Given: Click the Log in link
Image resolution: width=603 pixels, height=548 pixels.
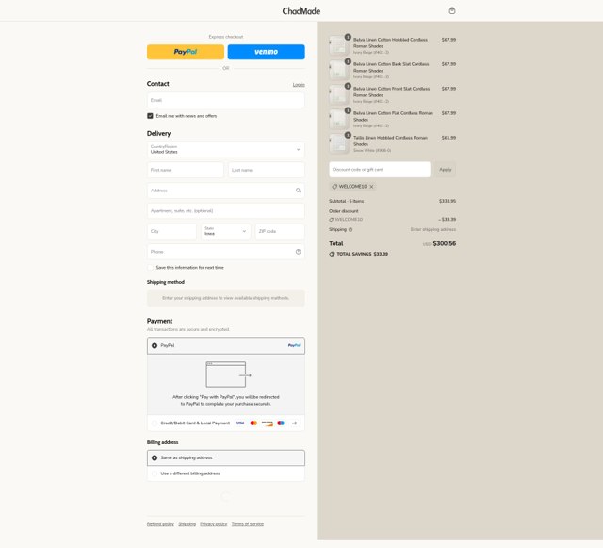Looking at the screenshot, I should (299, 85).
